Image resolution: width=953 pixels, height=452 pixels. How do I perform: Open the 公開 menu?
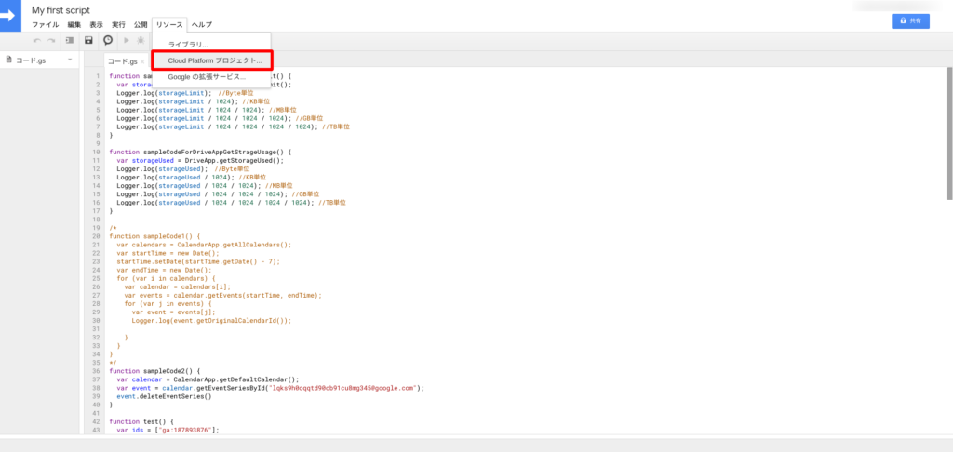pyautogui.click(x=141, y=25)
